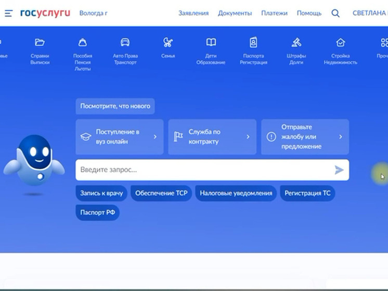Expand chevron on Служба по контракту
This screenshot has width=388, height=291.
tap(248, 137)
